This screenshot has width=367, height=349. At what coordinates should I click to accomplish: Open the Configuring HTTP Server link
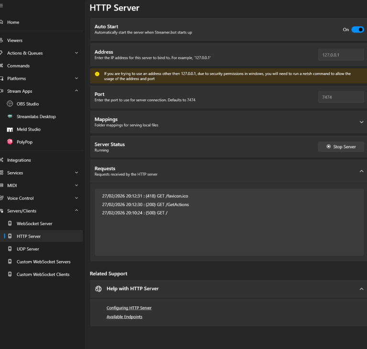tap(129, 308)
